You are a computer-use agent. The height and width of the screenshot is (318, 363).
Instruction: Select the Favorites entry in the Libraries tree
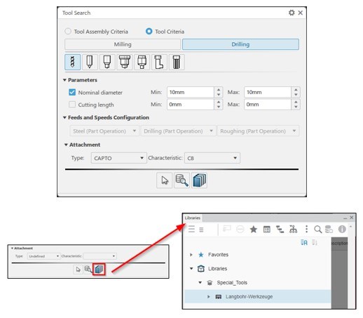[x=218, y=255]
